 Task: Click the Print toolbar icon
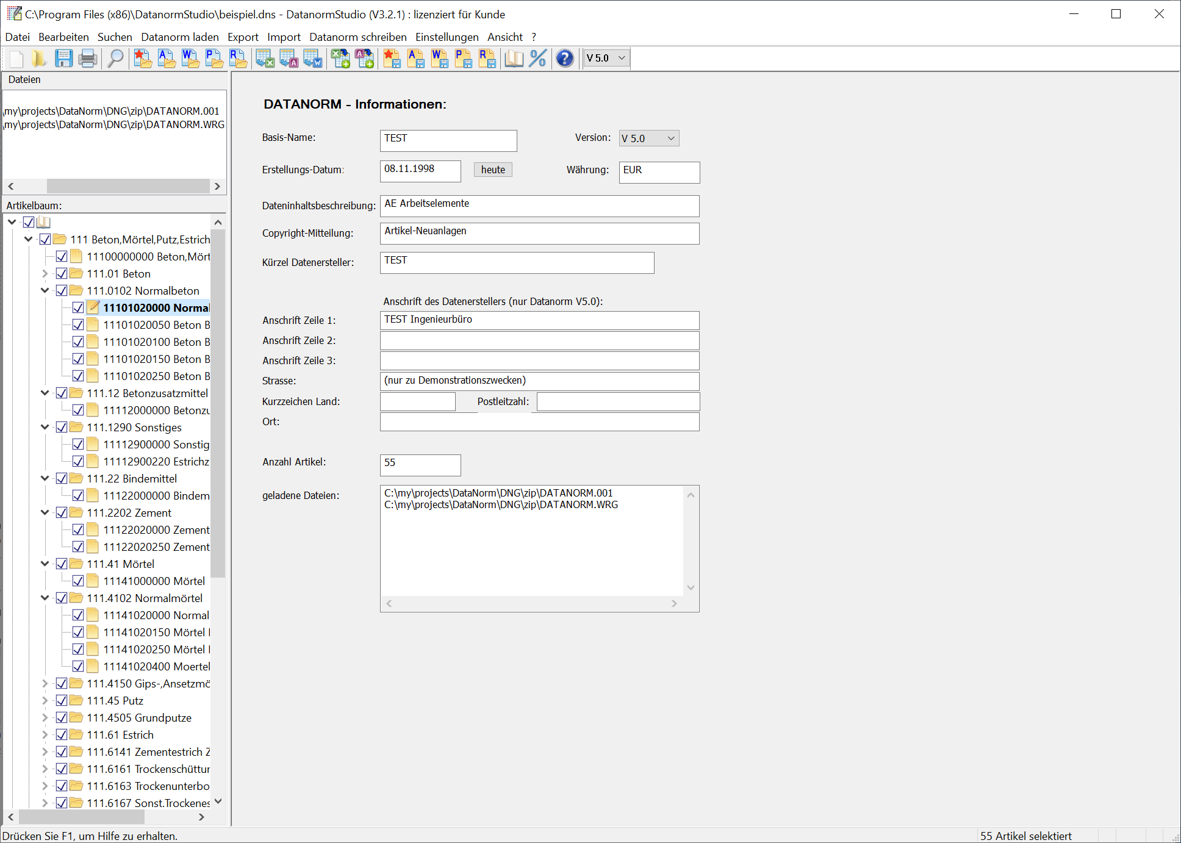tap(88, 59)
